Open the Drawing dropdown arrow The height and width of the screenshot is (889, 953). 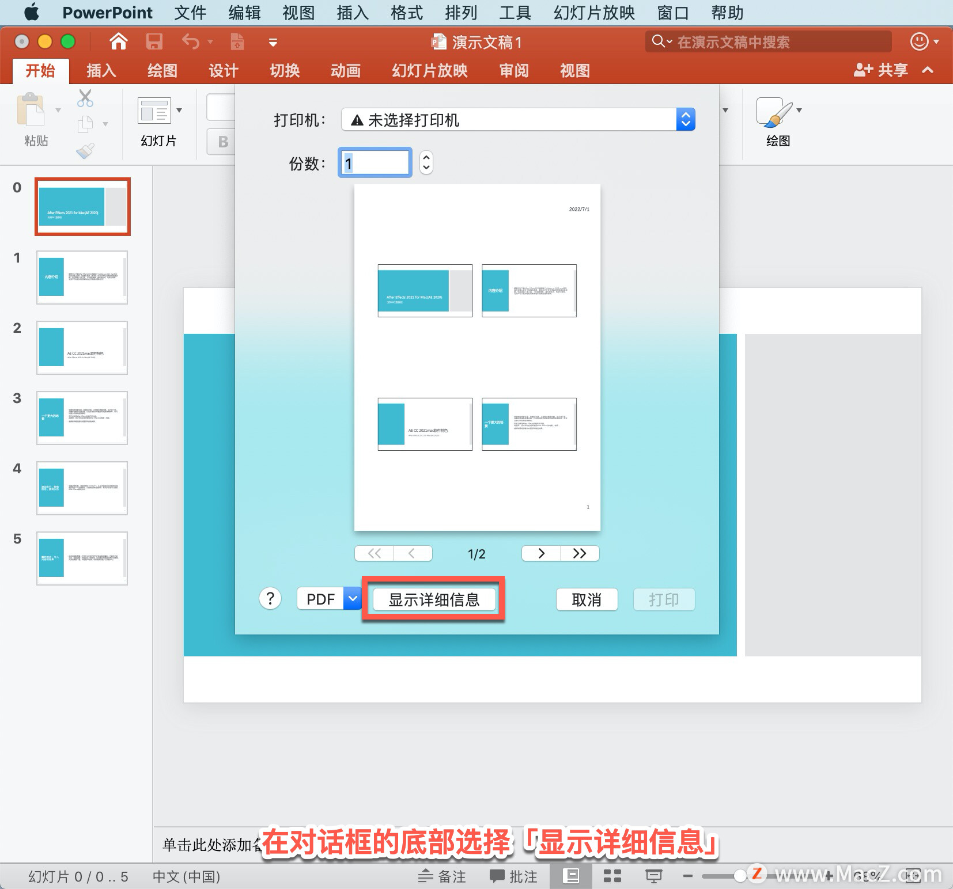coord(799,110)
